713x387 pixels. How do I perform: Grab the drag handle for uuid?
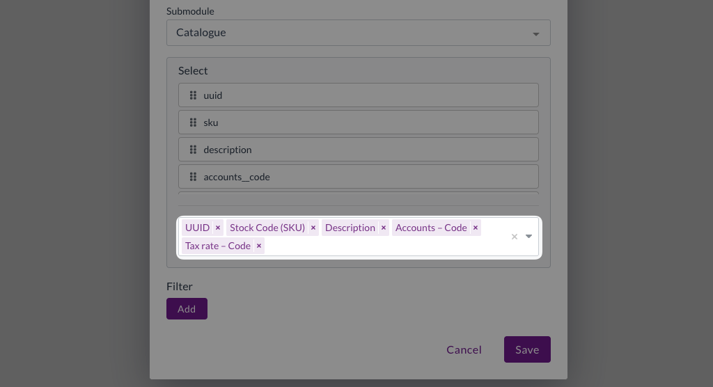point(193,95)
